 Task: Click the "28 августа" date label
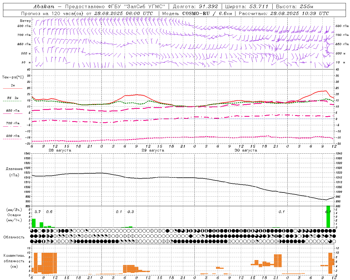(60, 150)
